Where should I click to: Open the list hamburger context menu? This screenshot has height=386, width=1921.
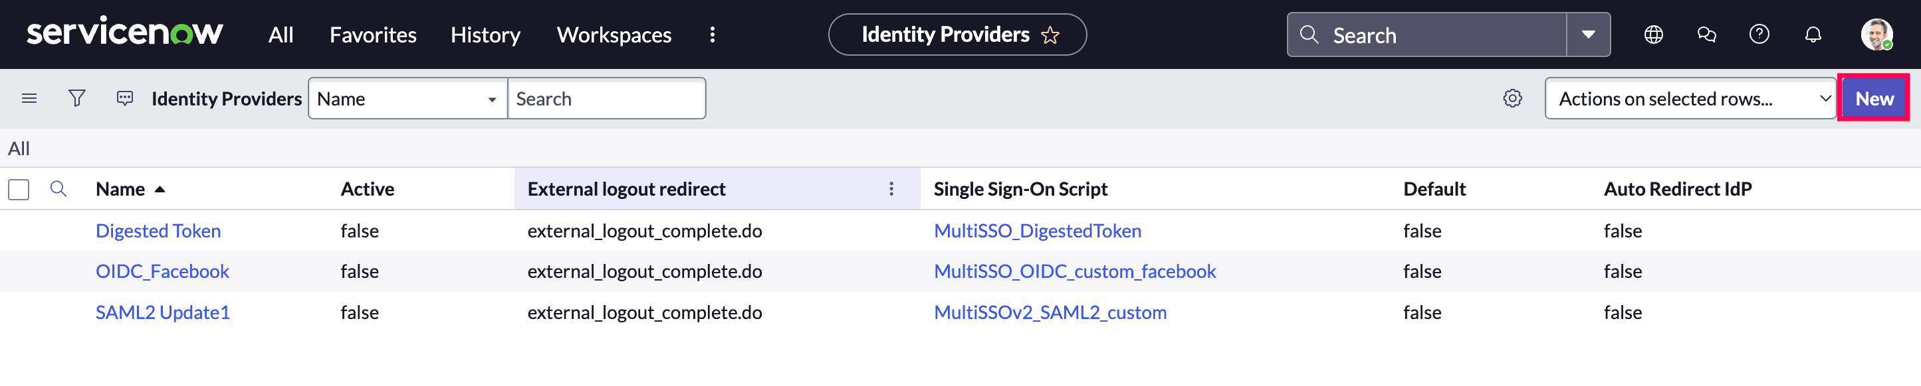tap(29, 98)
